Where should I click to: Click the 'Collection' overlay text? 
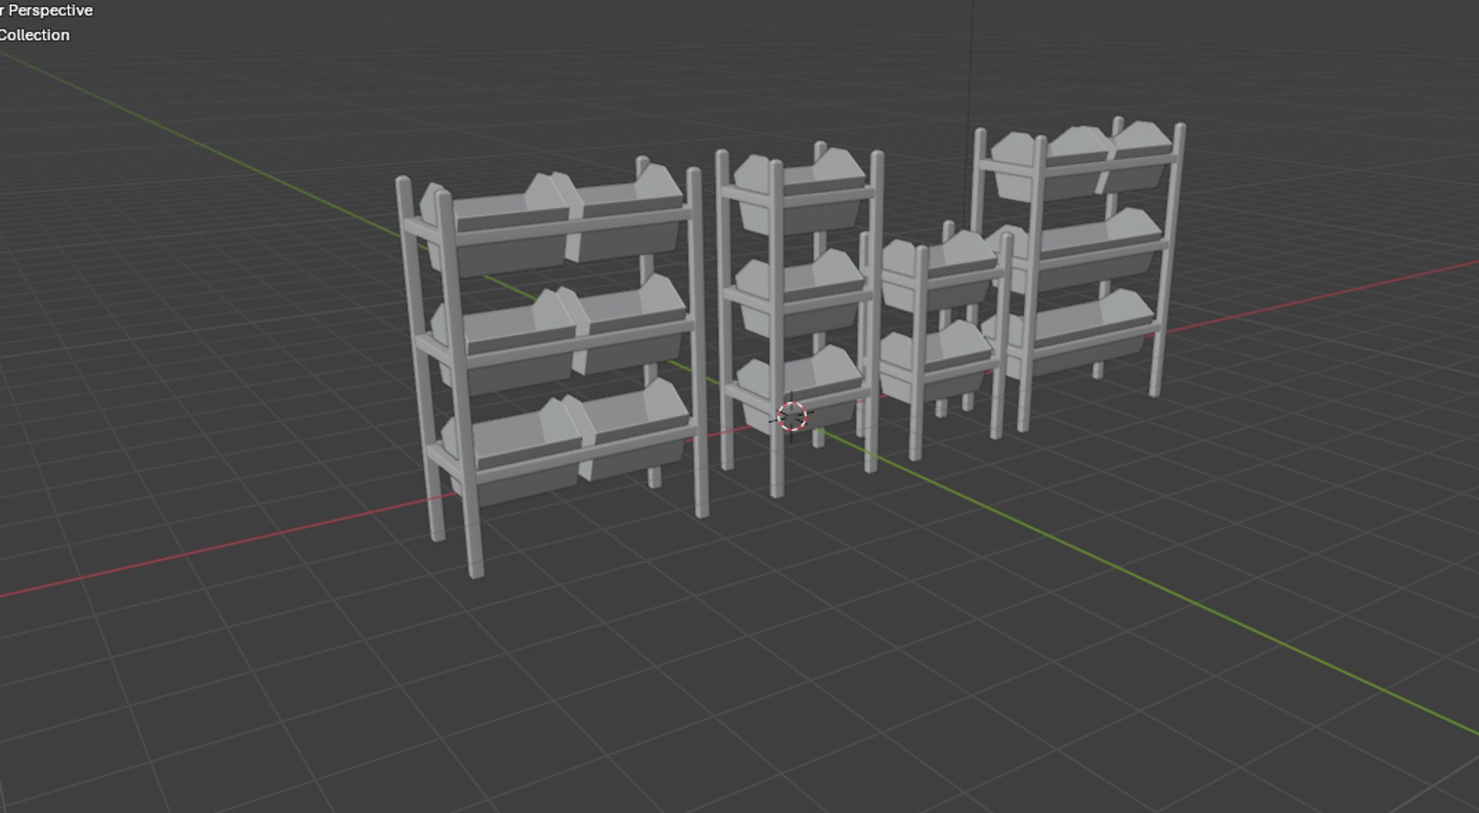tap(35, 35)
